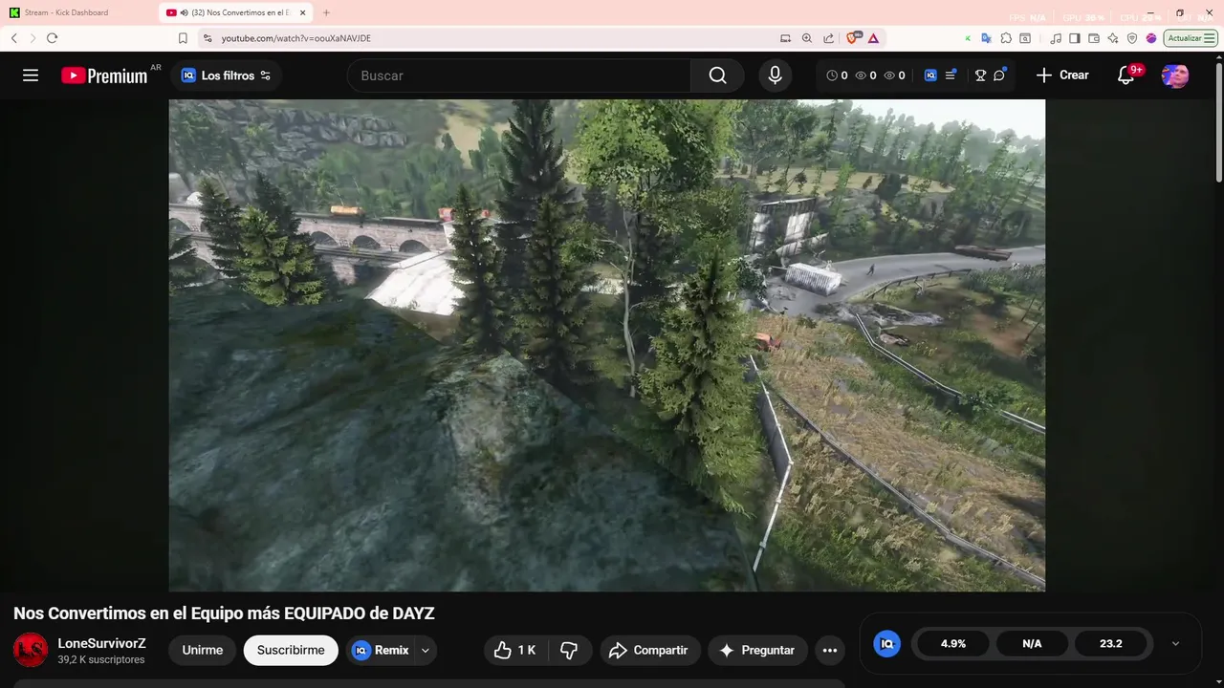Open the extensions puzzle icon
This screenshot has width=1224, height=688.
click(x=1007, y=38)
